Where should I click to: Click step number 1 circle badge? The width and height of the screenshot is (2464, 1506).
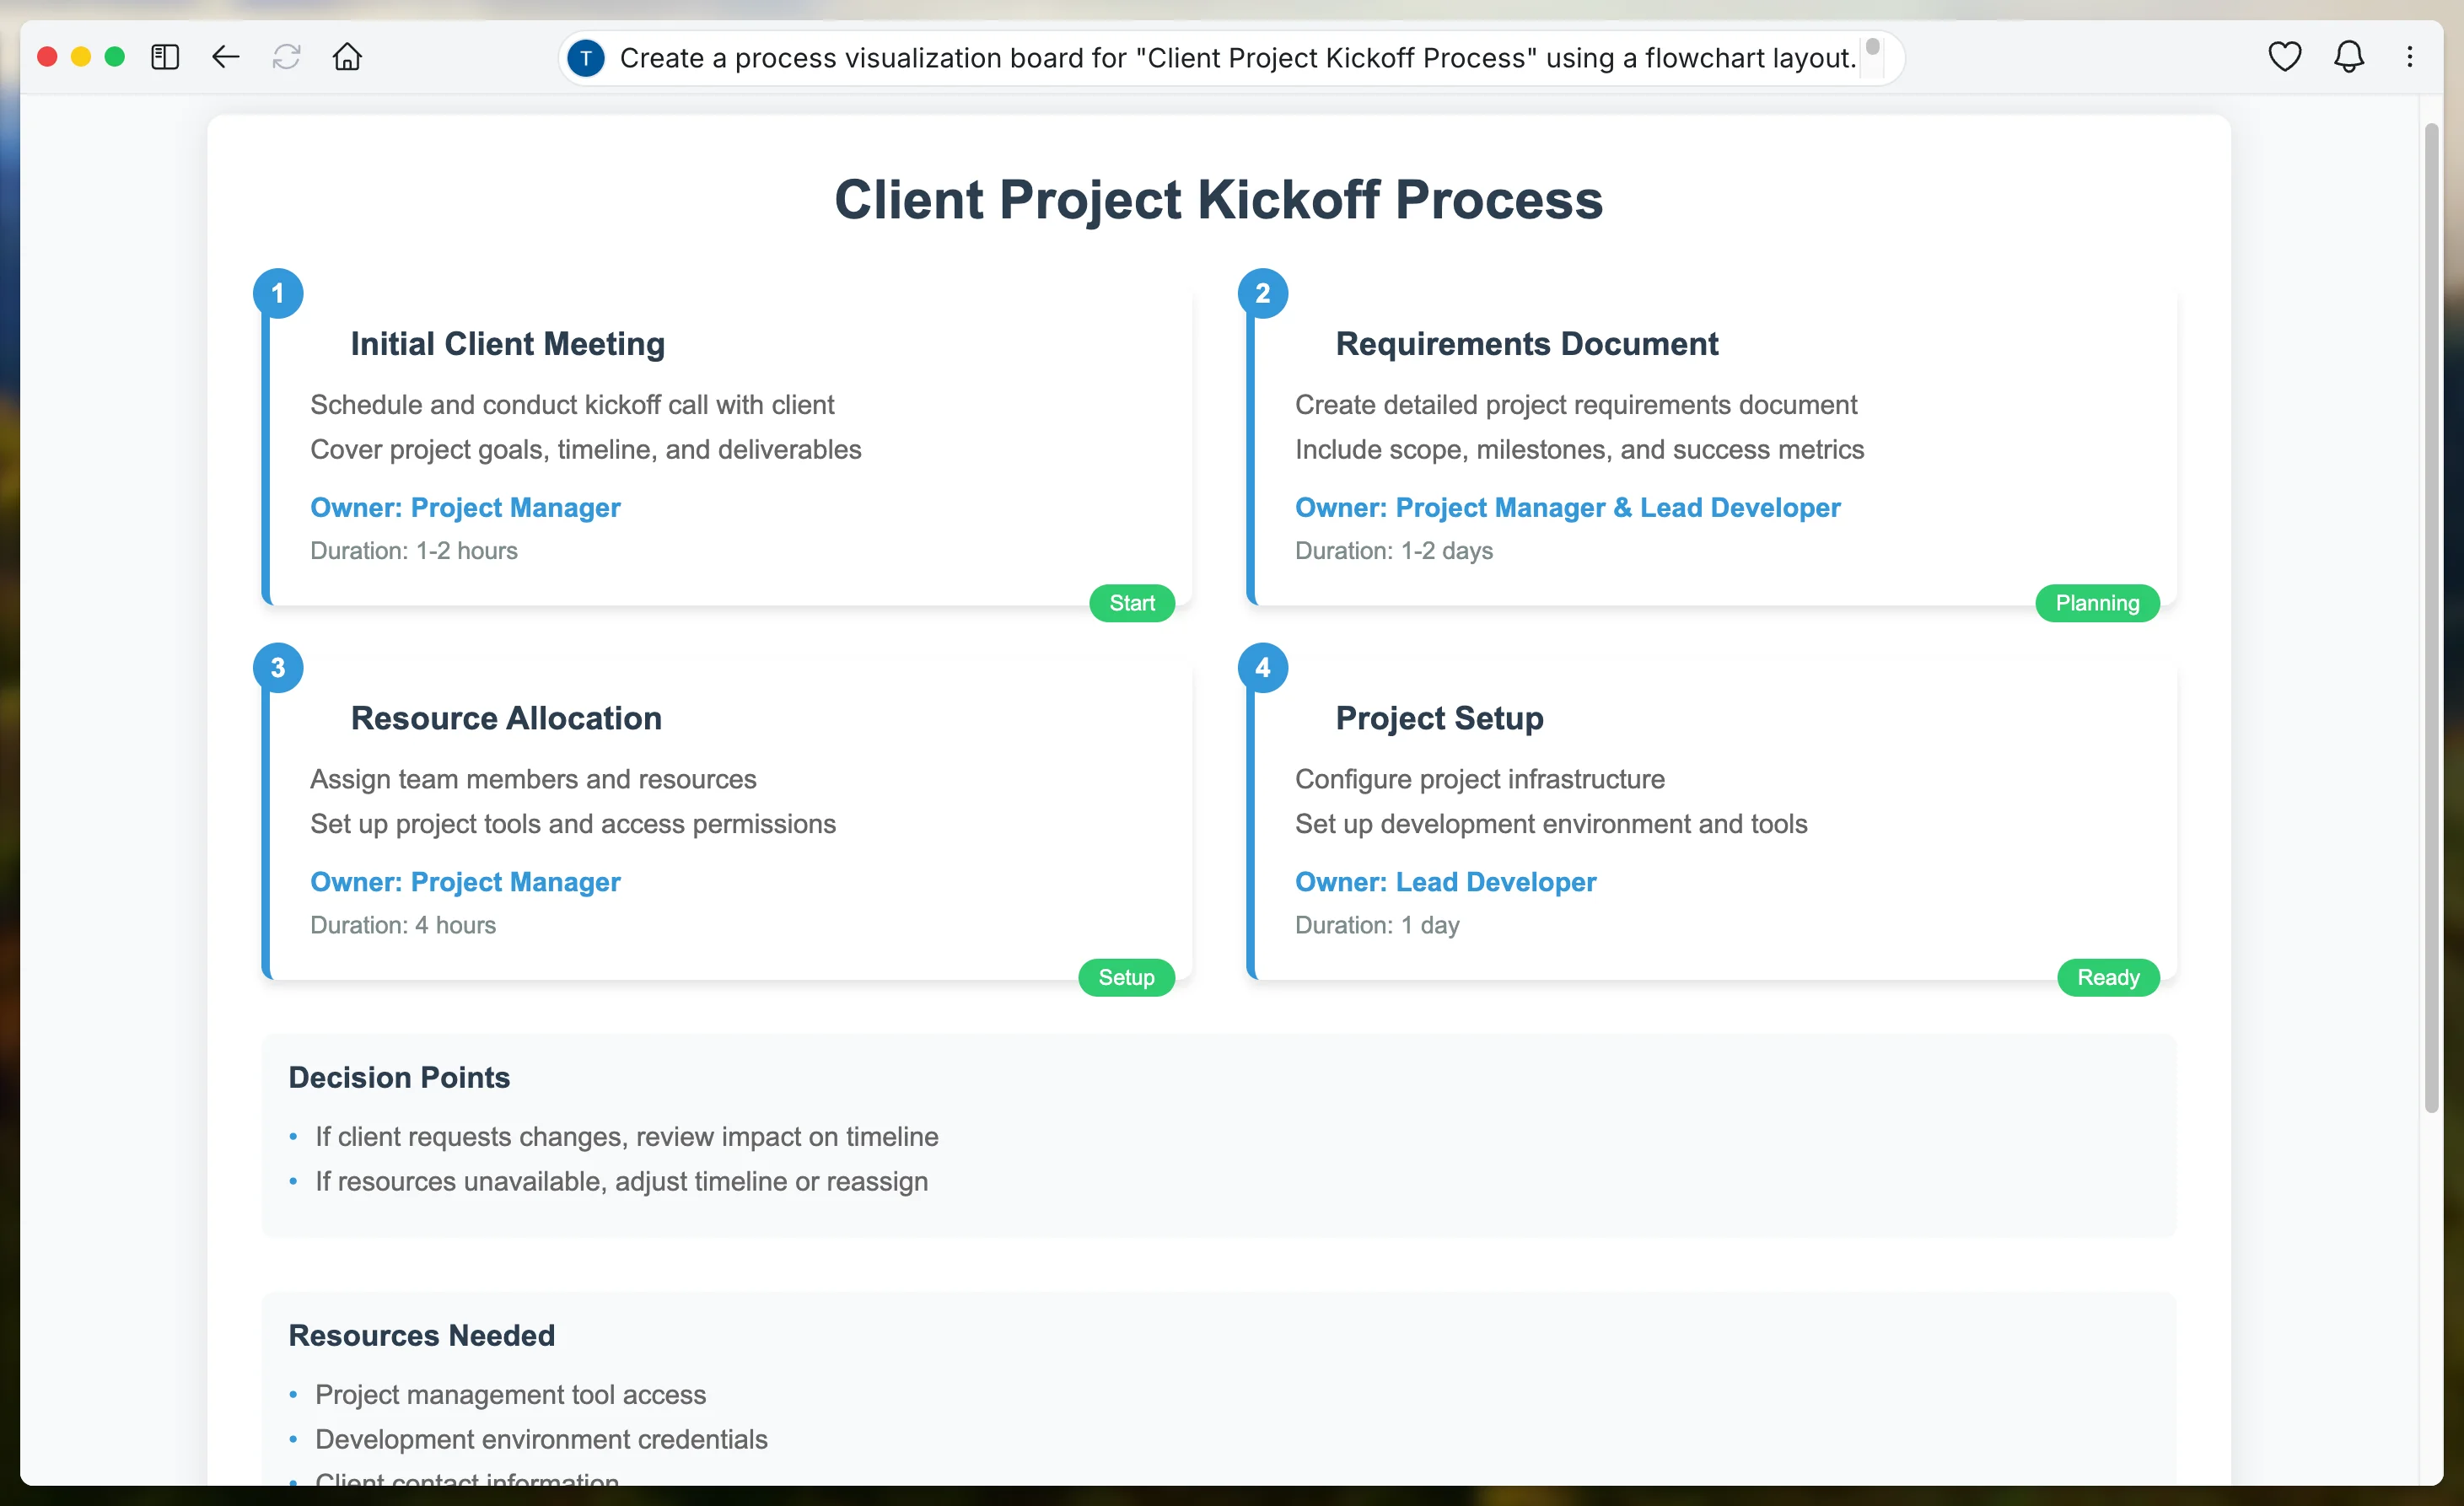tap(278, 293)
